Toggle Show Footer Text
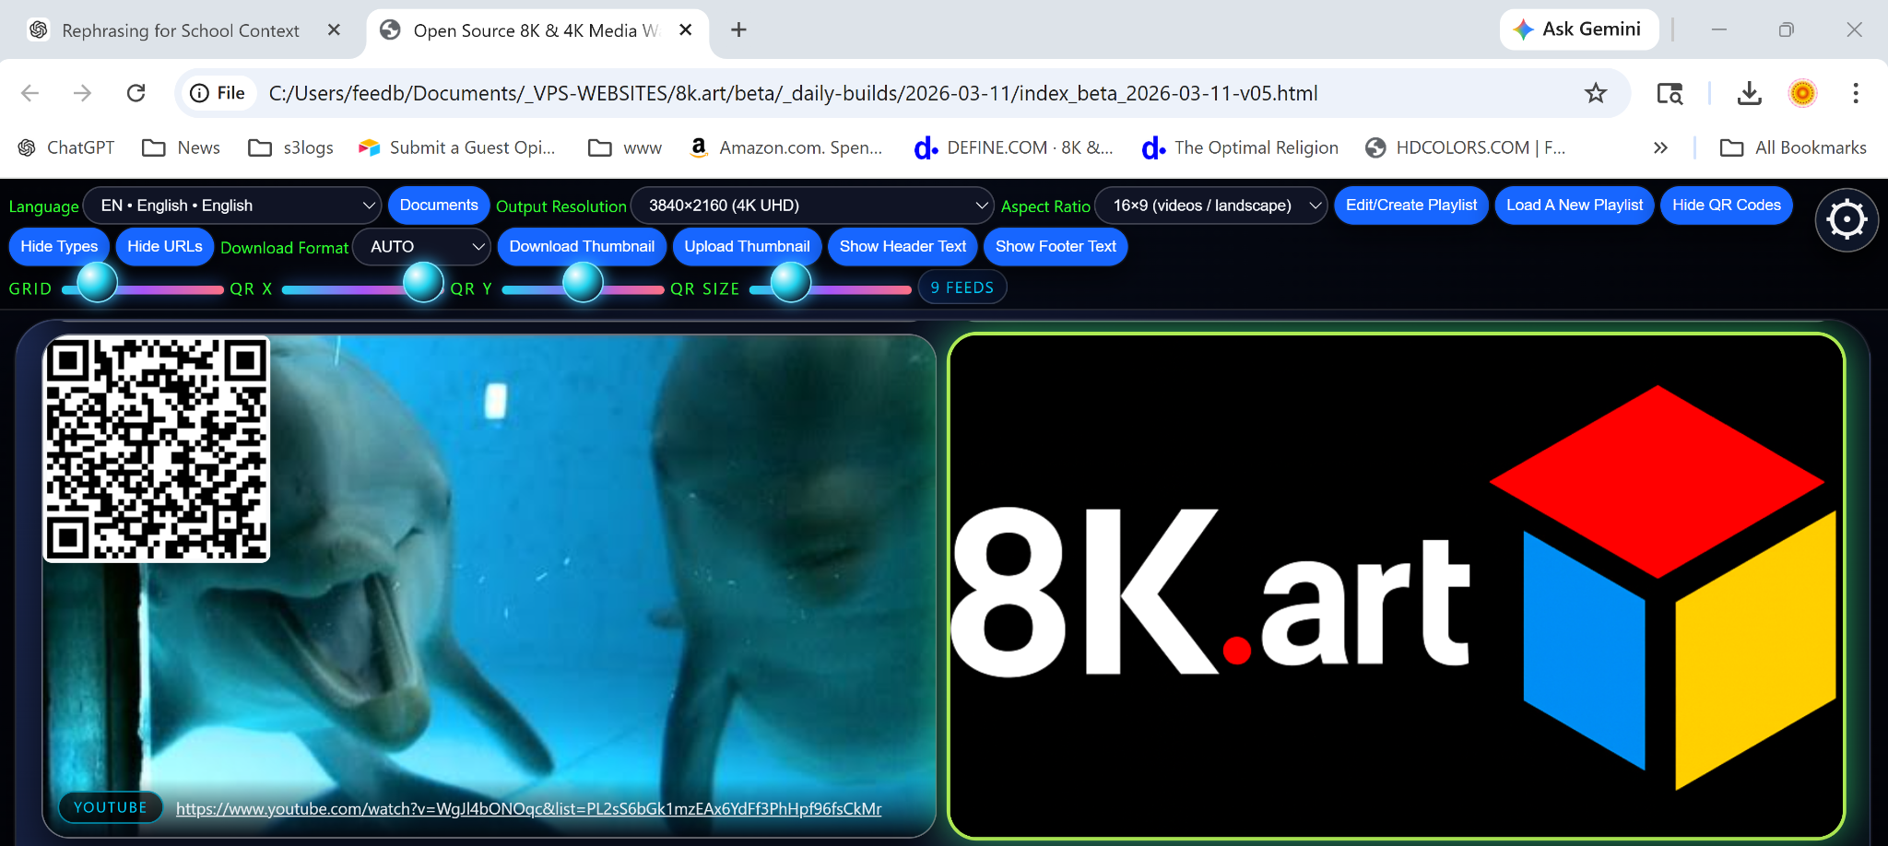 coord(1056,247)
